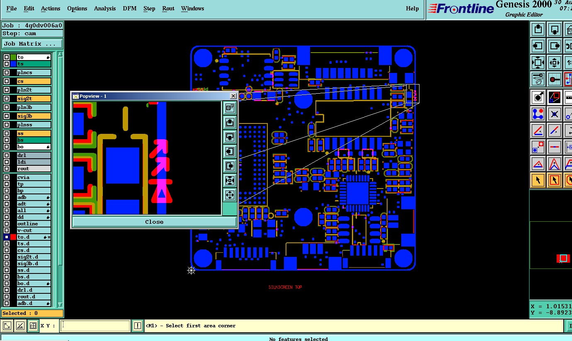Click the wrench and palette settings icon

coord(538,79)
